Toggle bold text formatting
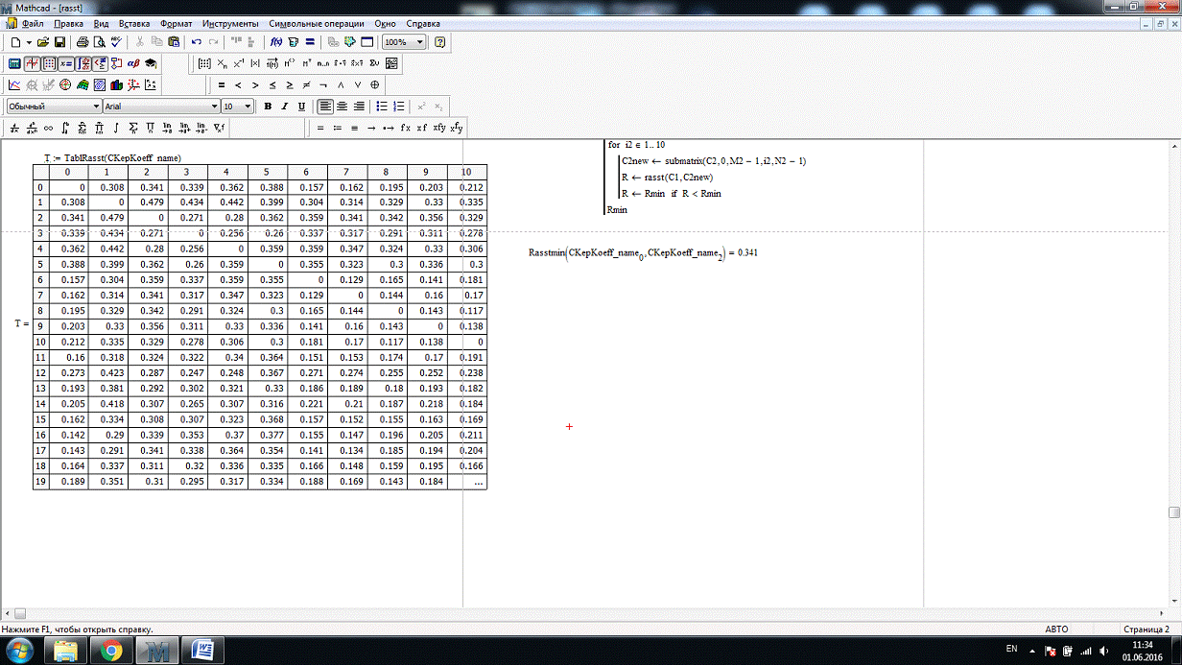 click(268, 107)
